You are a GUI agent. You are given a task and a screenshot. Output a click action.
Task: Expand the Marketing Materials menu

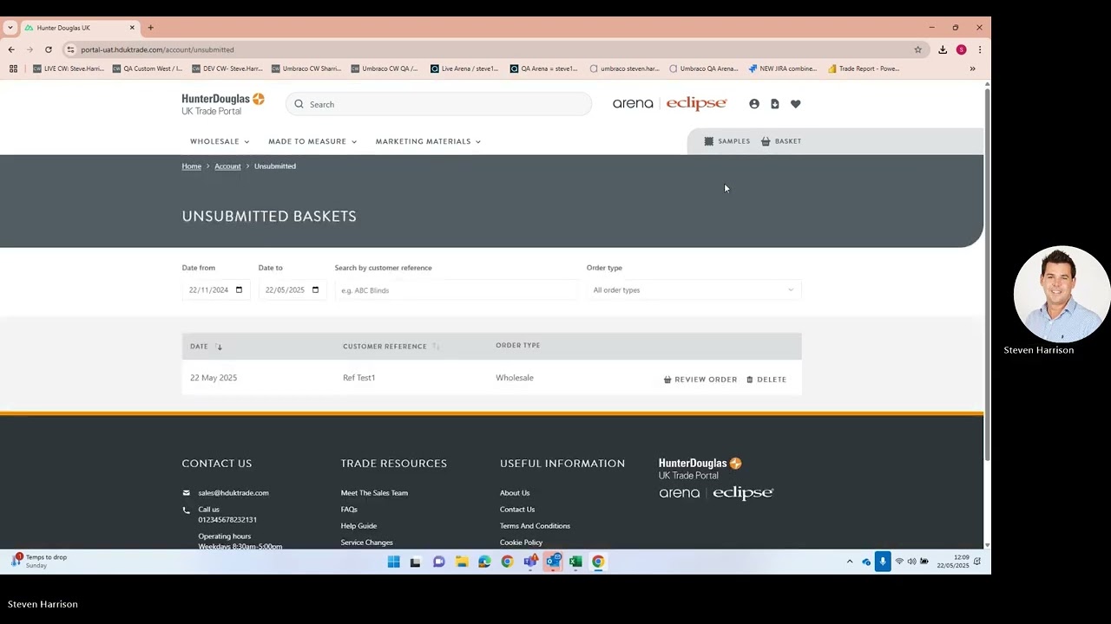[428, 141]
